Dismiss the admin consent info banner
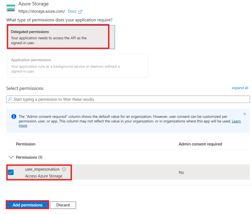252x214 pixels. point(245,114)
